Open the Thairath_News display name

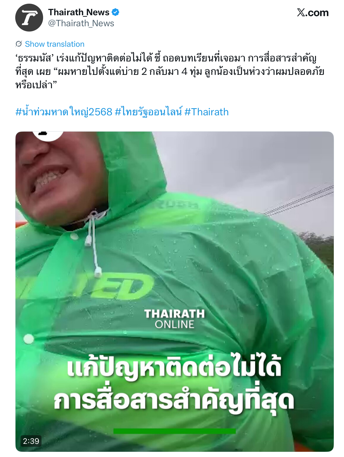point(79,12)
